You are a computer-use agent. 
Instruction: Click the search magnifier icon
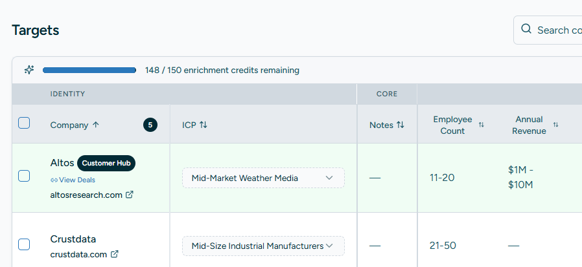pos(526,29)
